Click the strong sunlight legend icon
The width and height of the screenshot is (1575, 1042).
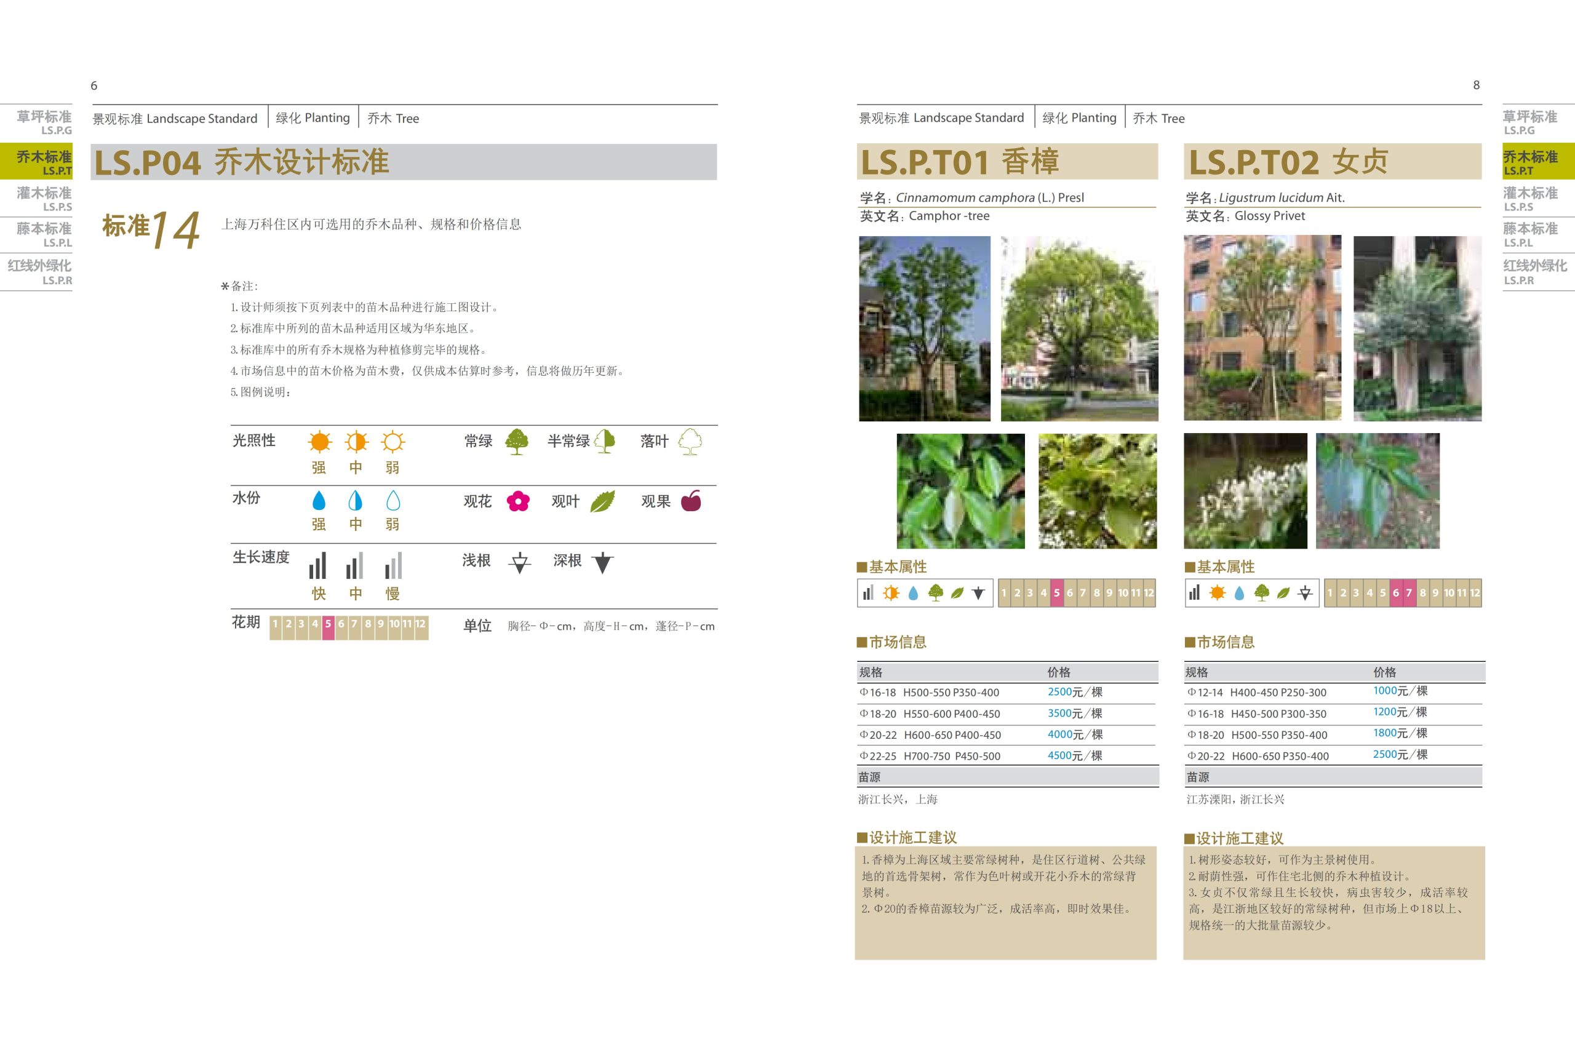point(320,441)
